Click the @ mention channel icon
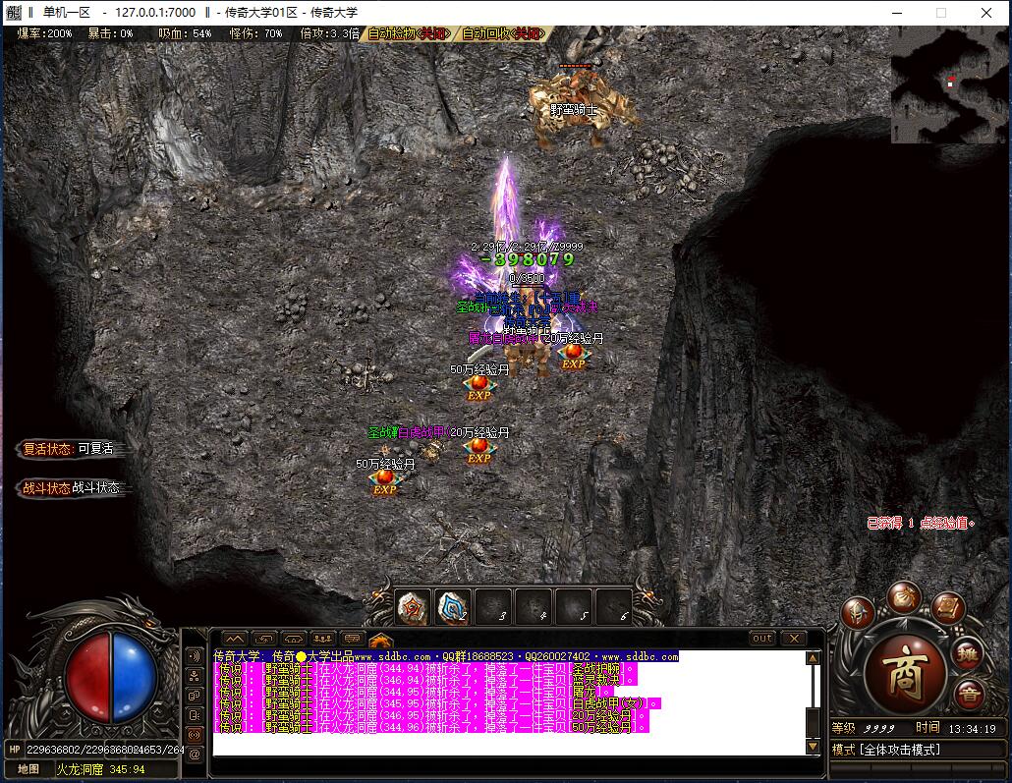This screenshot has width=1012, height=783. coord(195,754)
